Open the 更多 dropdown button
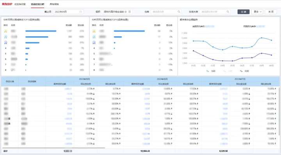Image resolution: width=281 pixels, height=155 pixels. (257, 12)
